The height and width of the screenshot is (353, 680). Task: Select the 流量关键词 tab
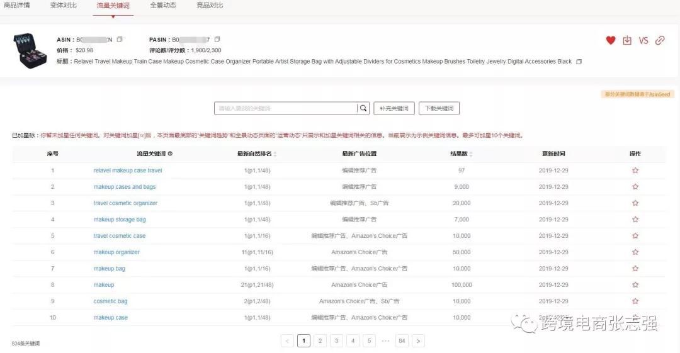click(x=113, y=6)
